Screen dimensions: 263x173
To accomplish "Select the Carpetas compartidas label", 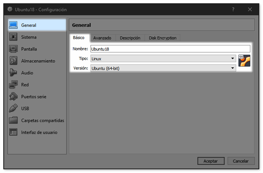I will (x=43, y=120).
